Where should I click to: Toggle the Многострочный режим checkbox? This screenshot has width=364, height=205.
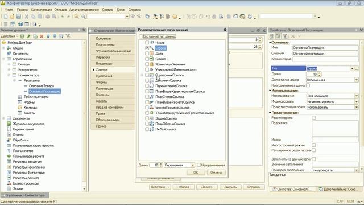313,145
